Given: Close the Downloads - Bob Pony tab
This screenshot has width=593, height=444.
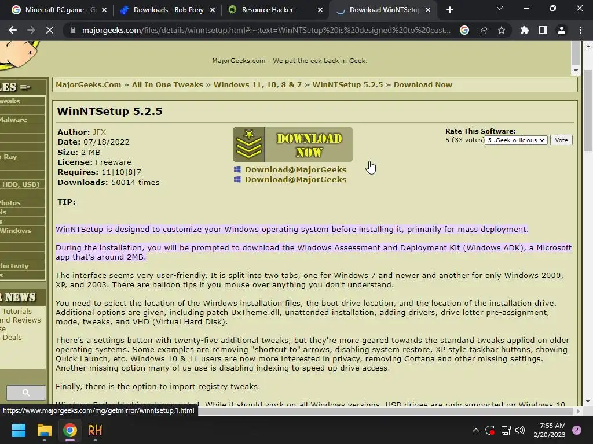Looking at the screenshot, I should coord(213,10).
